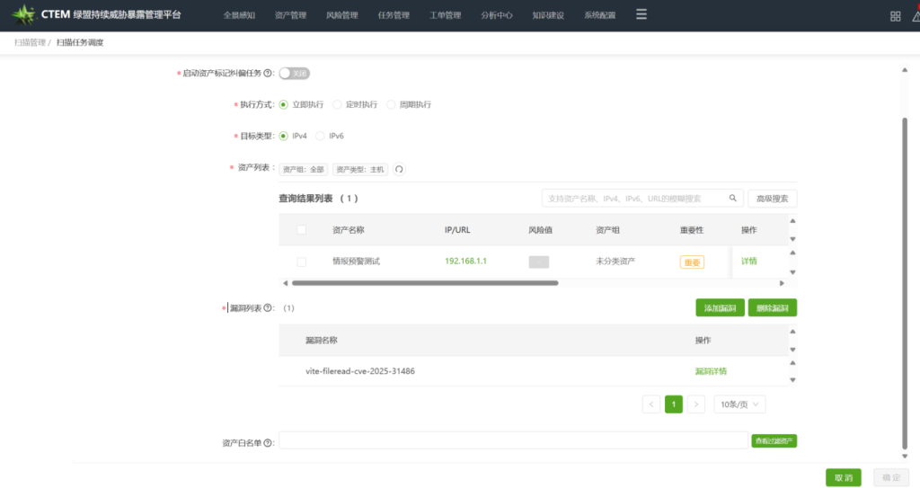The height and width of the screenshot is (488, 920).
Task: Click help icon next to 漏洞列表 label
Action: pos(268,308)
